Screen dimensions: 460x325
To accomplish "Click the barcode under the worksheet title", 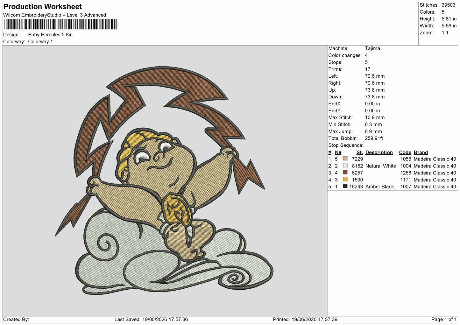I will (61, 24).
